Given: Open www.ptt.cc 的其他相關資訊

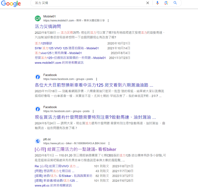Looking at the screenshot, I should pyautogui.click(x=53, y=185).
